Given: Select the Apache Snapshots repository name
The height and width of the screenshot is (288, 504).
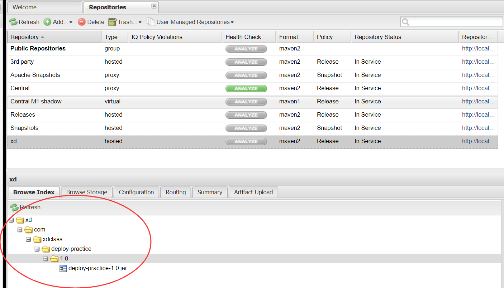Looking at the screenshot, I should tap(35, 75).
